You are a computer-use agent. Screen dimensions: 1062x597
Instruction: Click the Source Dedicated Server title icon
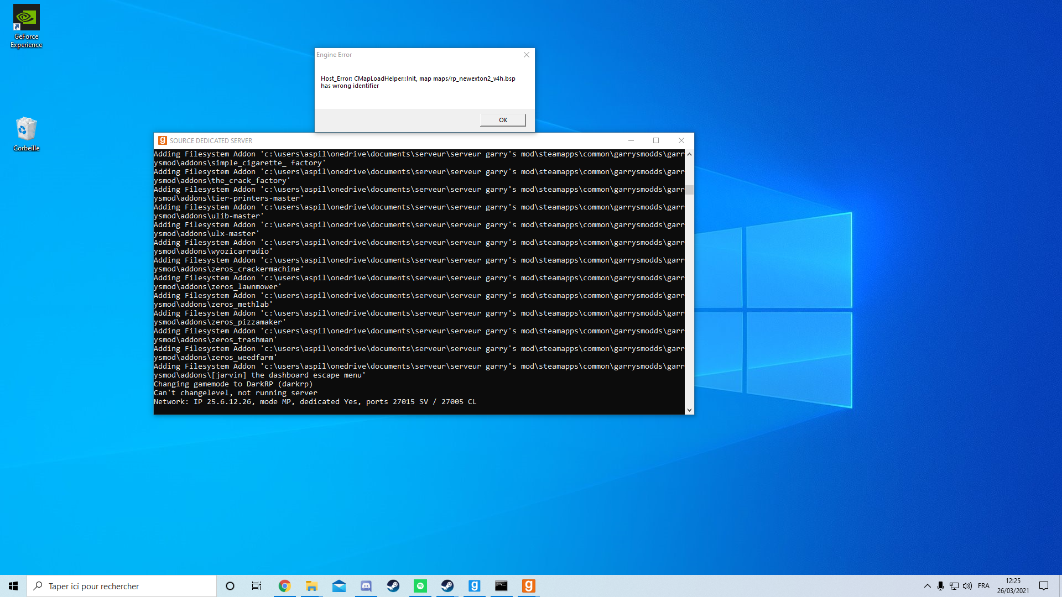click(162, 140)
